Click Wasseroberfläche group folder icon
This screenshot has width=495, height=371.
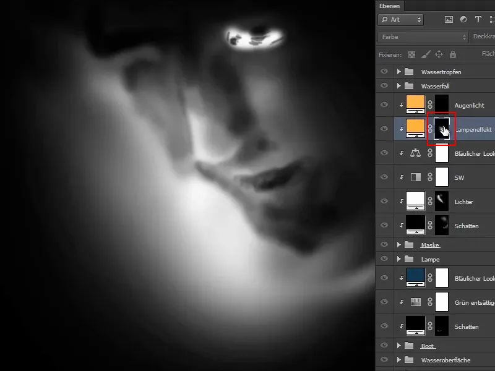409,360
